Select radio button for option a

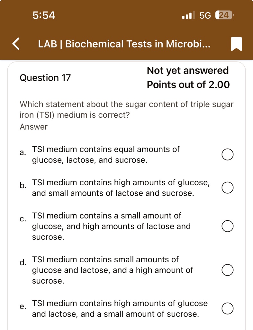(x=227, y=154)
